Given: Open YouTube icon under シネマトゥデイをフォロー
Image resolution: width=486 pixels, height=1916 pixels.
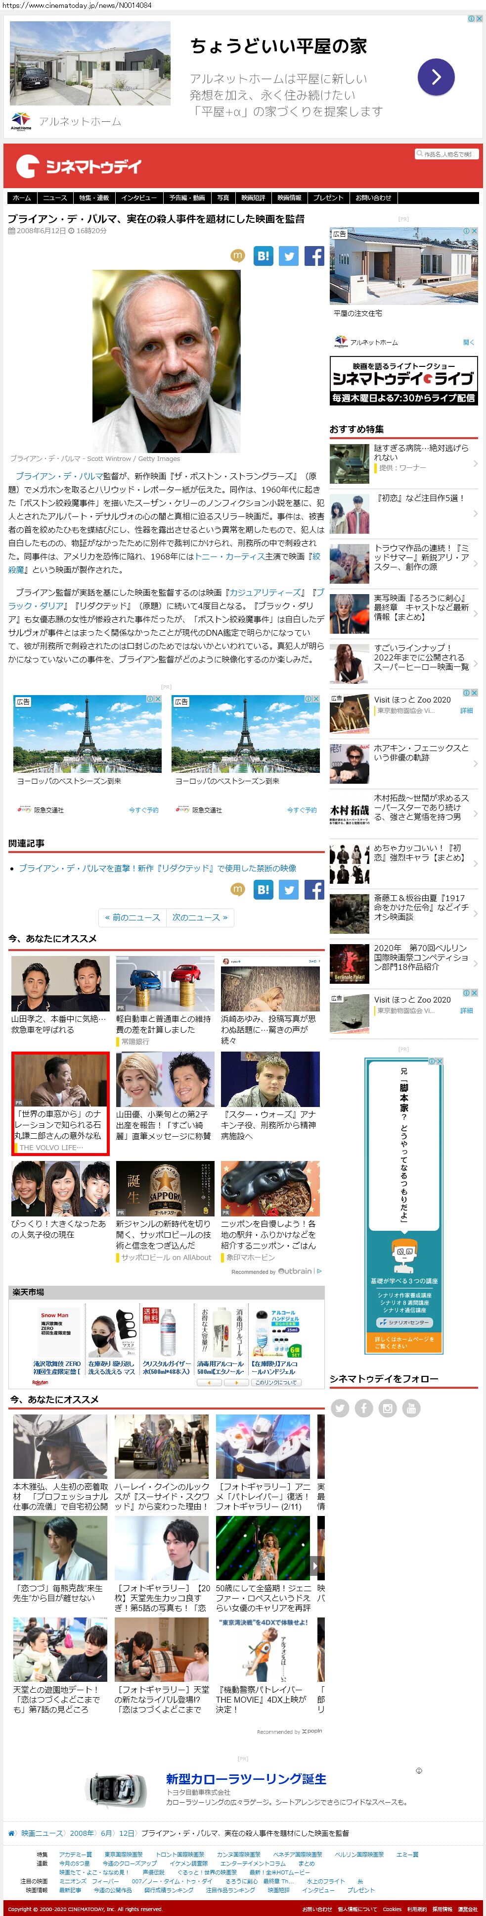Looking at the screenshot, I should (x=411, y=1408).
